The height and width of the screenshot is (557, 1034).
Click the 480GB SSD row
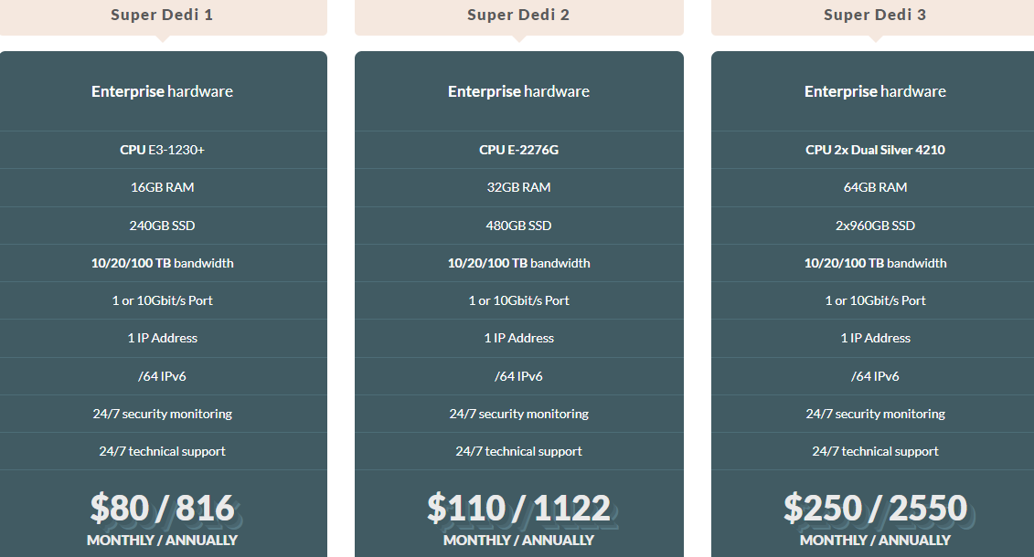point(518,226)
